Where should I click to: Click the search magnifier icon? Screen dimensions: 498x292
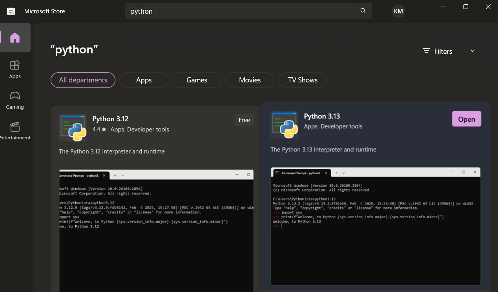363,11
